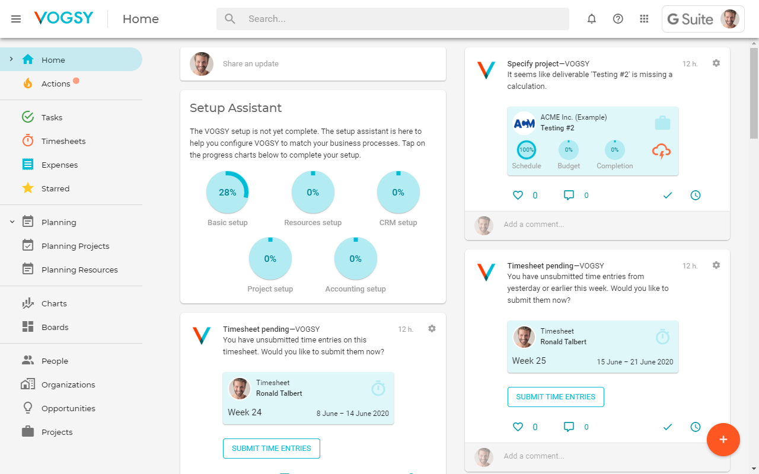Image resolution: width=759 pixels, height=474 pixels.
Task: Open the CRM setup progress chart
Action: tap(398, 192)
